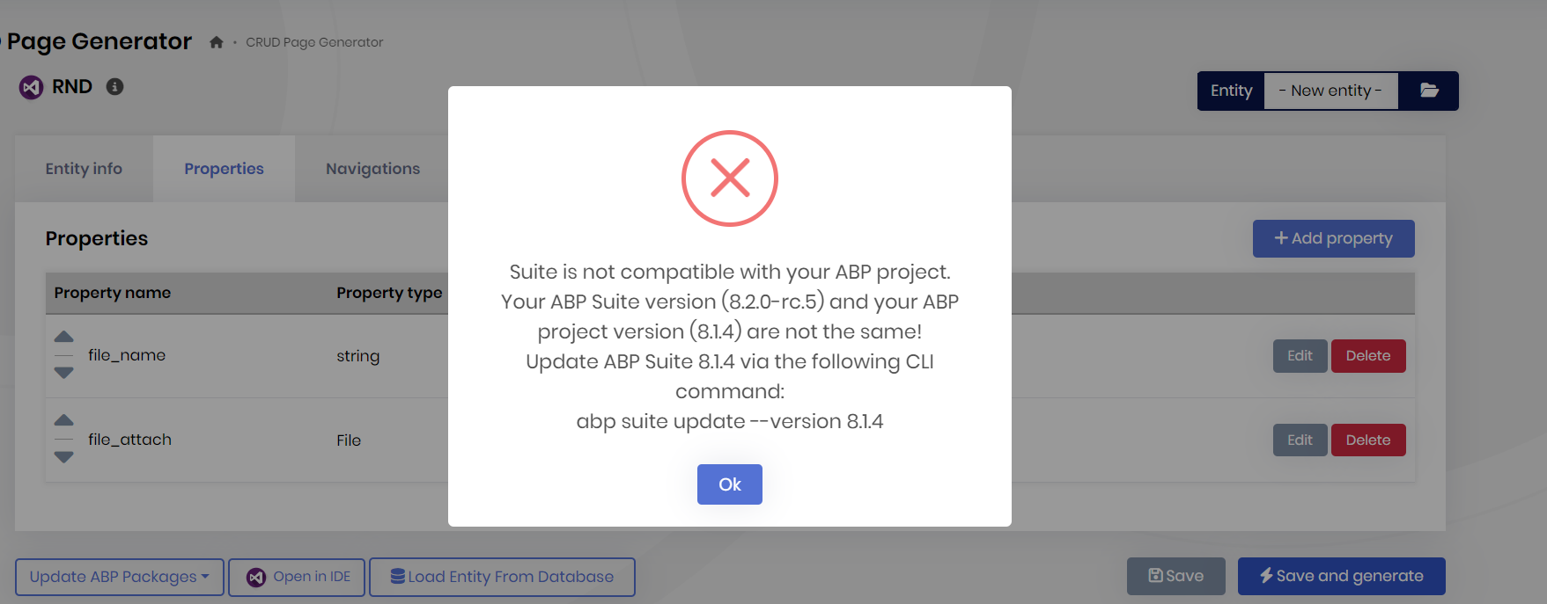The width and height of the screenshot is (1547, 604).
Task: Click the open folder icon next to entity
Action: pyautogui.click(x=1429, y=91)
